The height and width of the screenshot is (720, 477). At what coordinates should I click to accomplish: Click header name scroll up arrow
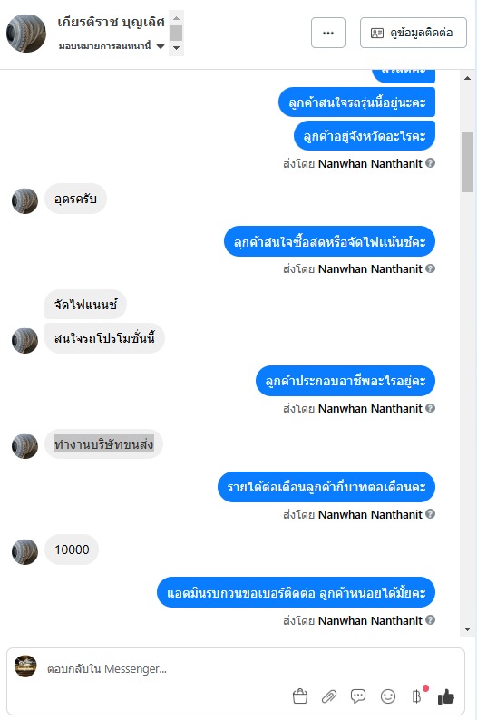[x=176, y=18]
